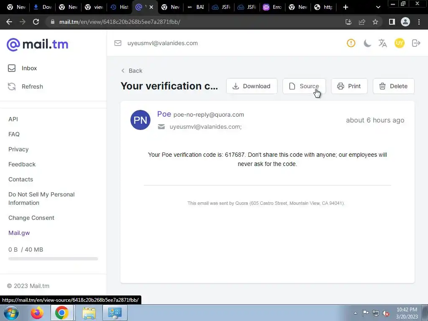
Task: Open the FAQ link
Action: click(14, 134)
